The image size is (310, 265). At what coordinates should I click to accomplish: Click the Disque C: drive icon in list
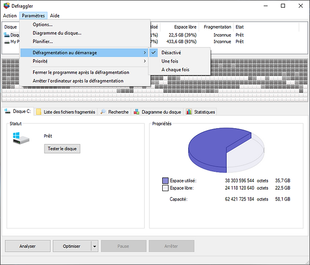[7, 35]
